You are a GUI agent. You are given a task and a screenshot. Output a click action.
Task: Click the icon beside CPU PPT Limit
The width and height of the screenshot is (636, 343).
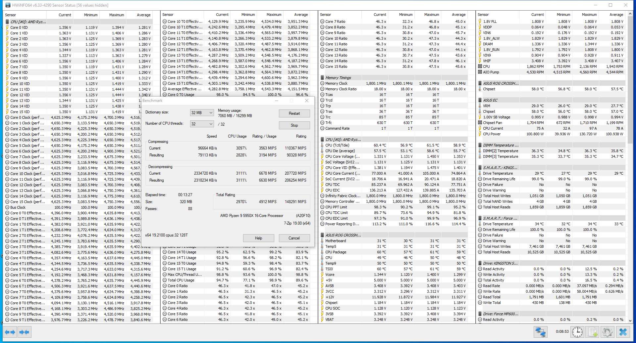point(322,207)
